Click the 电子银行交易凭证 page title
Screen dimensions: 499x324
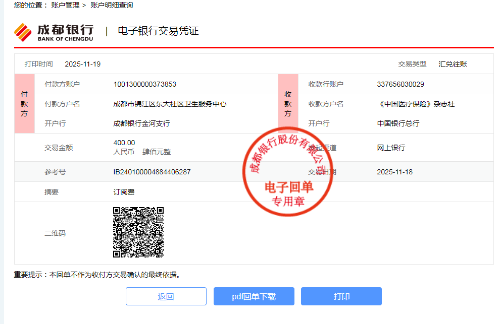coord(158,31)
